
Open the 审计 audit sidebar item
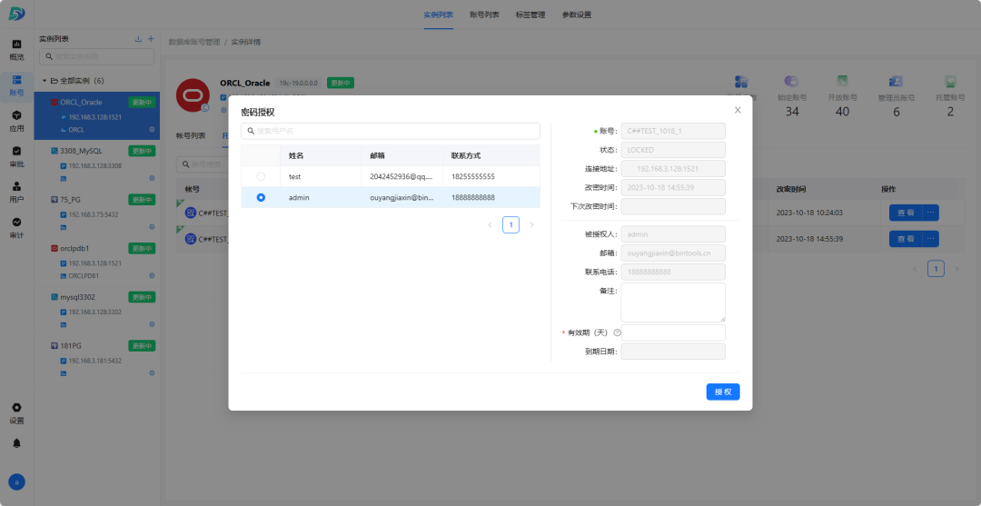[17, 228]
